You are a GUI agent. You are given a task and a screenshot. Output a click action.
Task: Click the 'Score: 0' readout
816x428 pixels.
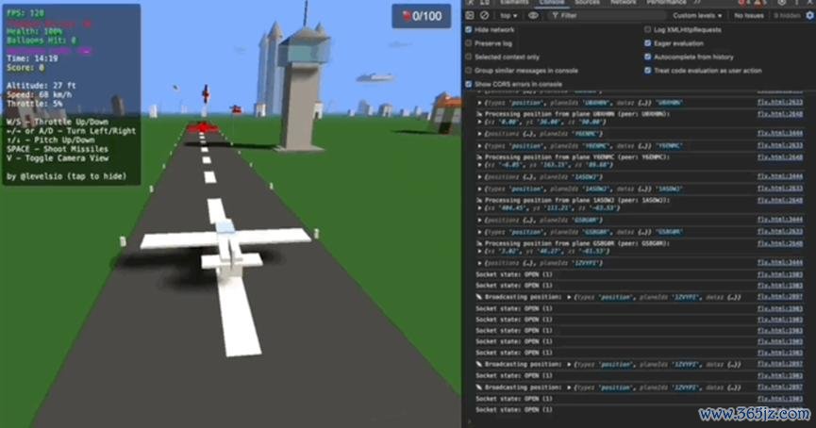coord(25,68)
